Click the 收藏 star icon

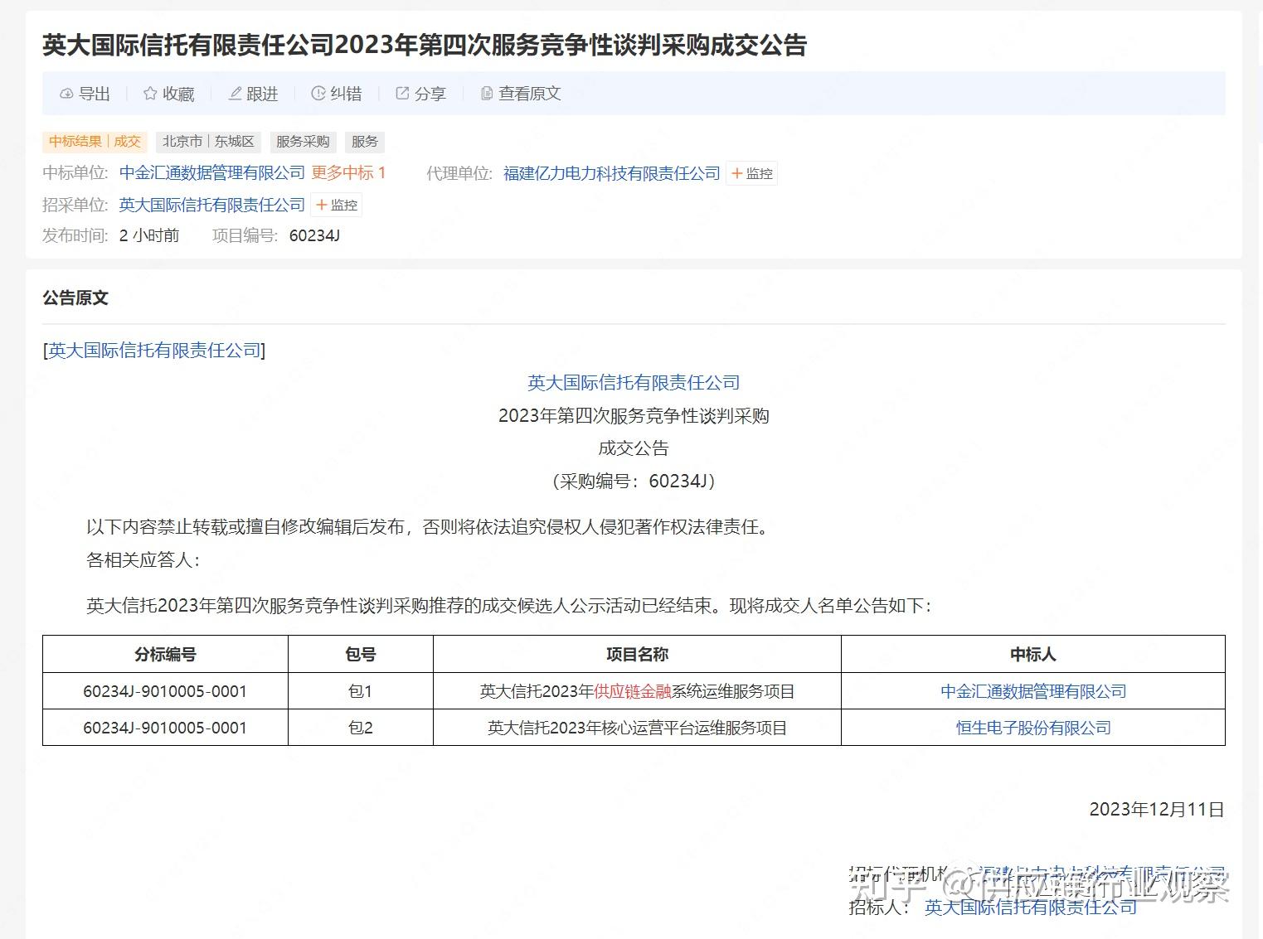150,94
